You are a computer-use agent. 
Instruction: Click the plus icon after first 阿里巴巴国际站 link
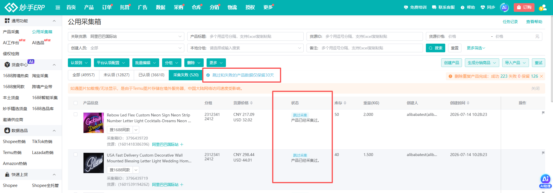point(182,144)
